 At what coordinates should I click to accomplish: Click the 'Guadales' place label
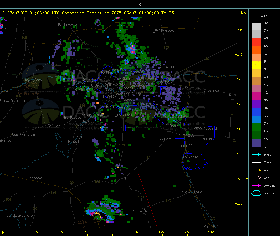tap(166, 67)
